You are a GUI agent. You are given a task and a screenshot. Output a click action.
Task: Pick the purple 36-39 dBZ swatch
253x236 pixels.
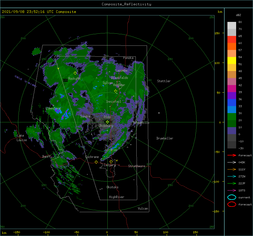[x=232, y=95]
